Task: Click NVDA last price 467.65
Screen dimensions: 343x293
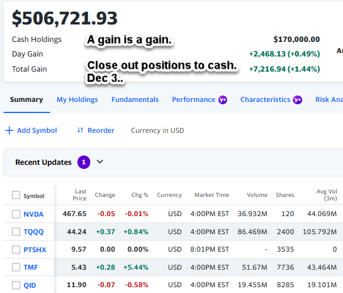Action: pos(75,214)
